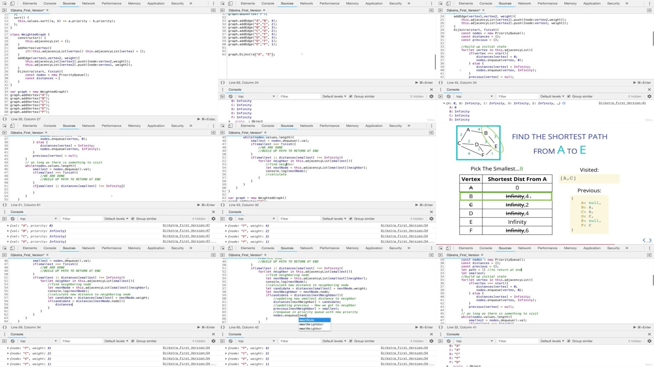Go to next slide with right chevron
Viewport: 654px width, 367px height.
(x=650, y=240)
